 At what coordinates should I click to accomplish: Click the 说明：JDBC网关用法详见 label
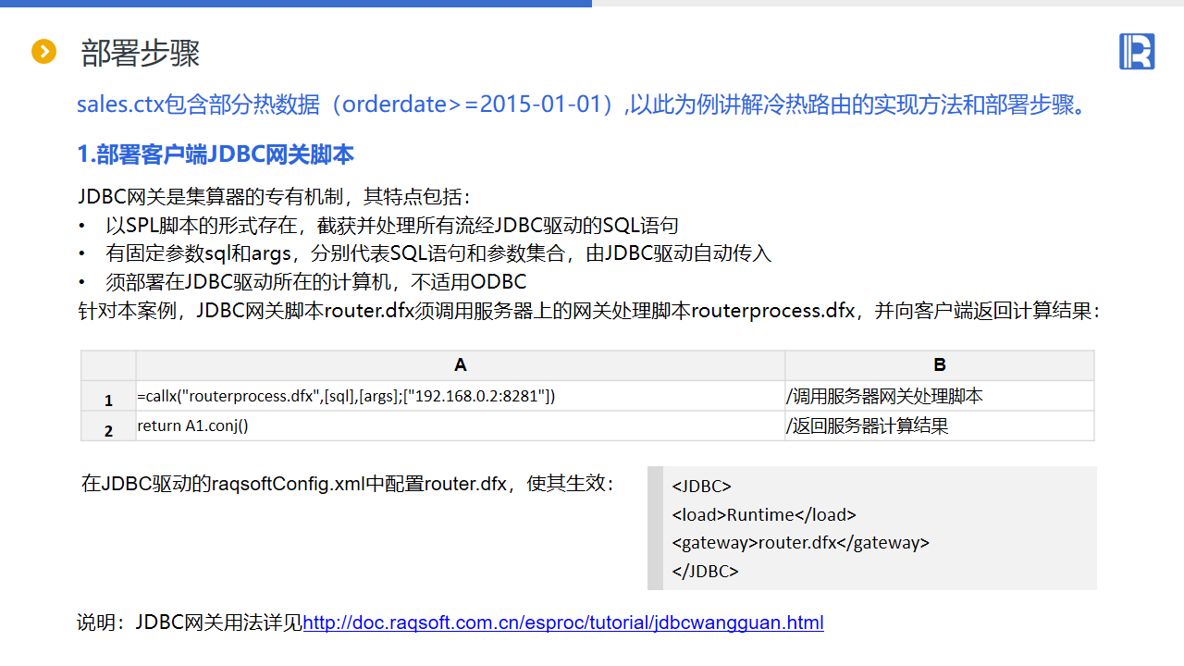190,623
